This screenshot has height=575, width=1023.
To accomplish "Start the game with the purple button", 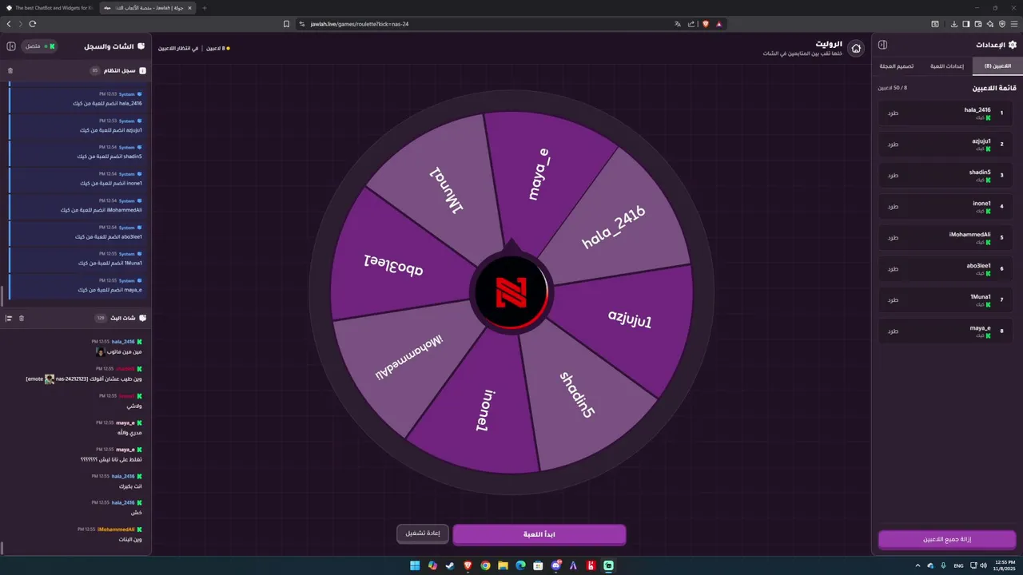I will tap(539, 534).
